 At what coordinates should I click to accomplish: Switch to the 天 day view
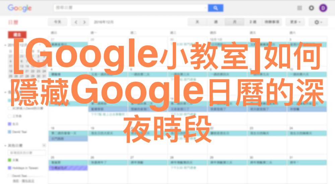click(x=197, y=22)
